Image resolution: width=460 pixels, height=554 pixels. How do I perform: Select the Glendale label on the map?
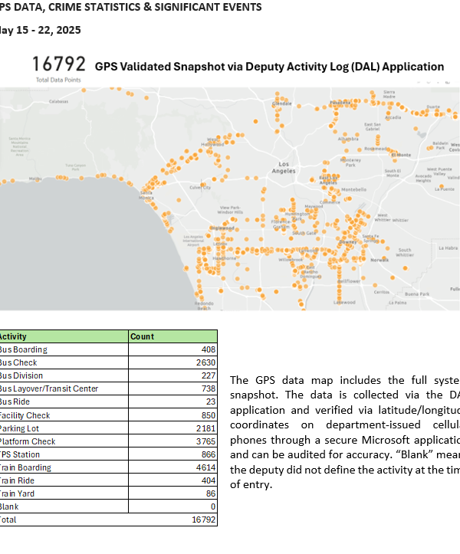281,103
